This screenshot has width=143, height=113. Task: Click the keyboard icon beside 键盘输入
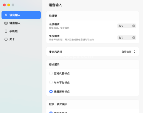point(6,23)
